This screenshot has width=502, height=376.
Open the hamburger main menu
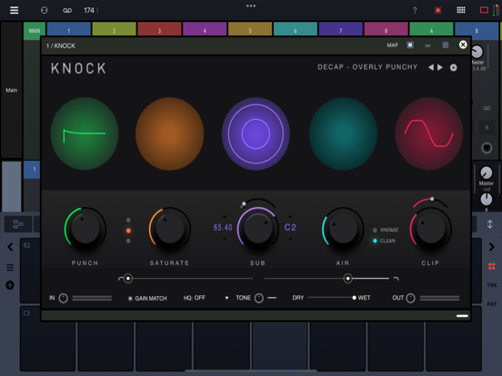click(x=14, y=10)
